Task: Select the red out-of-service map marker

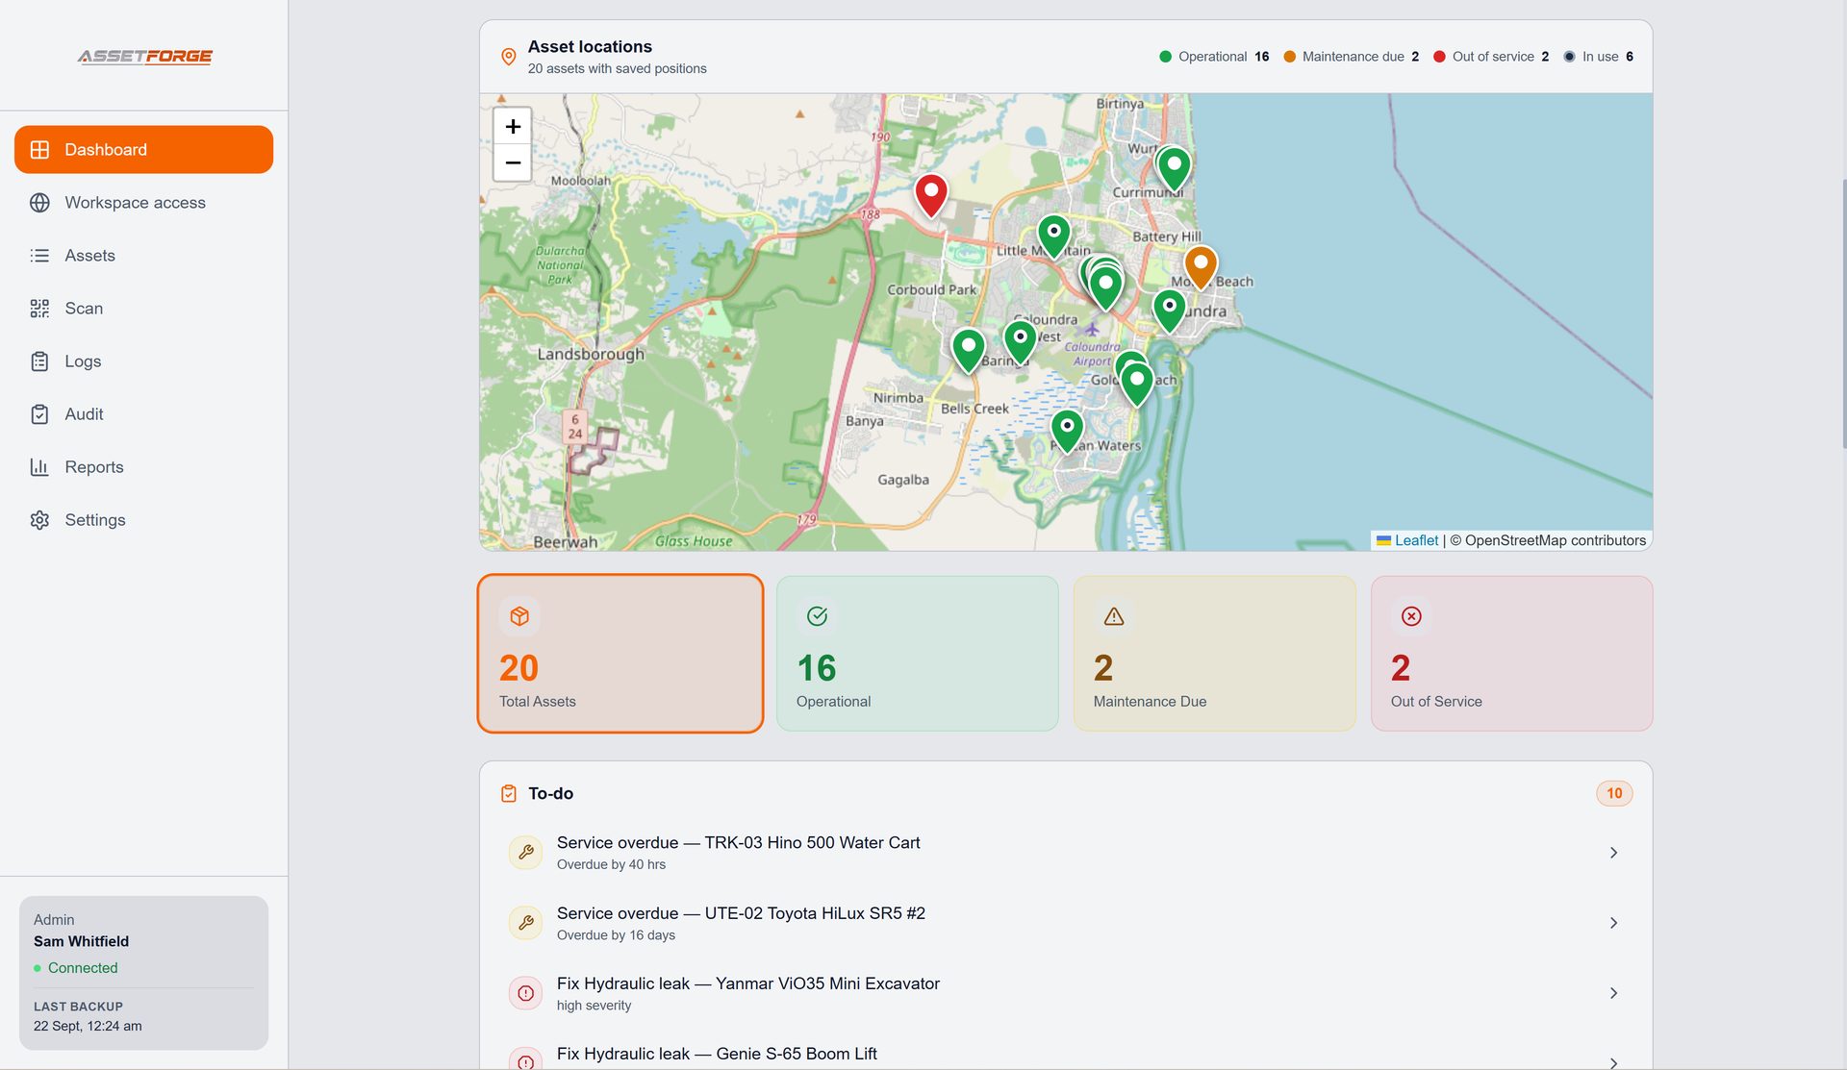Action: click(931, 195)
